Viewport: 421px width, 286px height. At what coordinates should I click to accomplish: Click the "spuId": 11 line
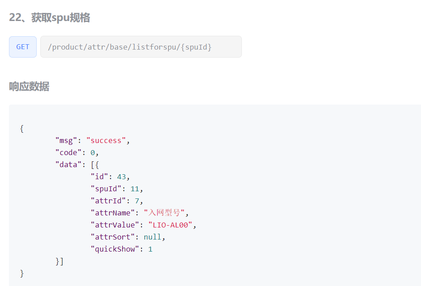tap(117, 189)
